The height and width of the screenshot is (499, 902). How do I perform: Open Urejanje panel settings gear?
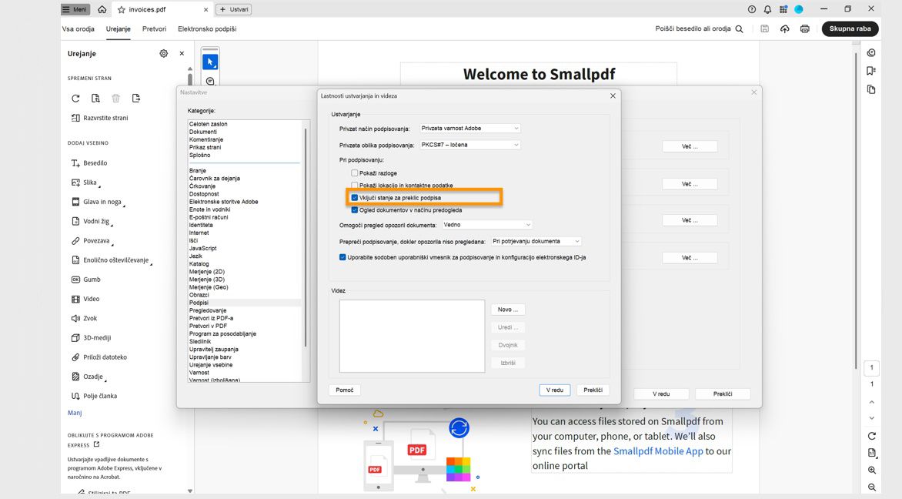[x=163, y=54]
